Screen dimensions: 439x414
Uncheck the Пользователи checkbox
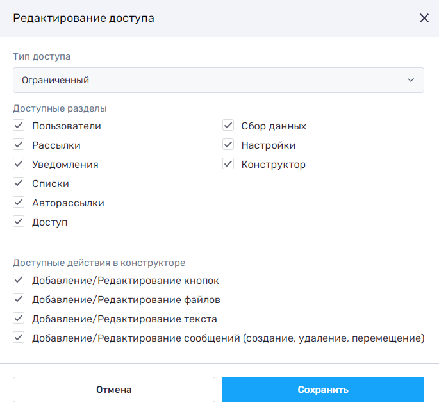[19, 126]
